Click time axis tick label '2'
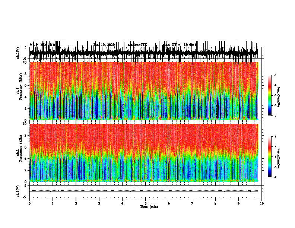The height and width of the screenshot is (228, 295). pyautogui.click(x=76, y=203)
